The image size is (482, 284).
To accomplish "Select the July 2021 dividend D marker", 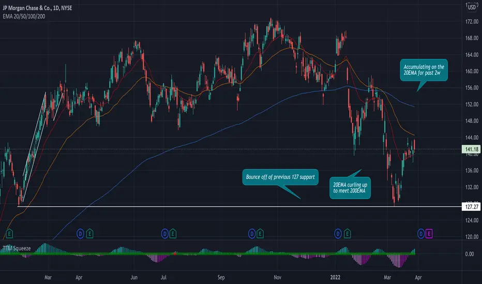I will [x=165, y=234].
